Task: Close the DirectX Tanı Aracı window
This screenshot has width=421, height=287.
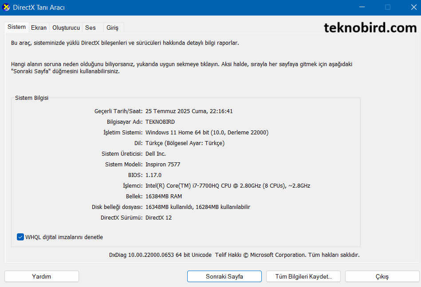Action: 414,7
